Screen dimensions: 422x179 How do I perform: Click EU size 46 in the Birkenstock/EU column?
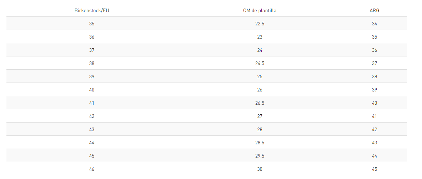click(92, 169)
